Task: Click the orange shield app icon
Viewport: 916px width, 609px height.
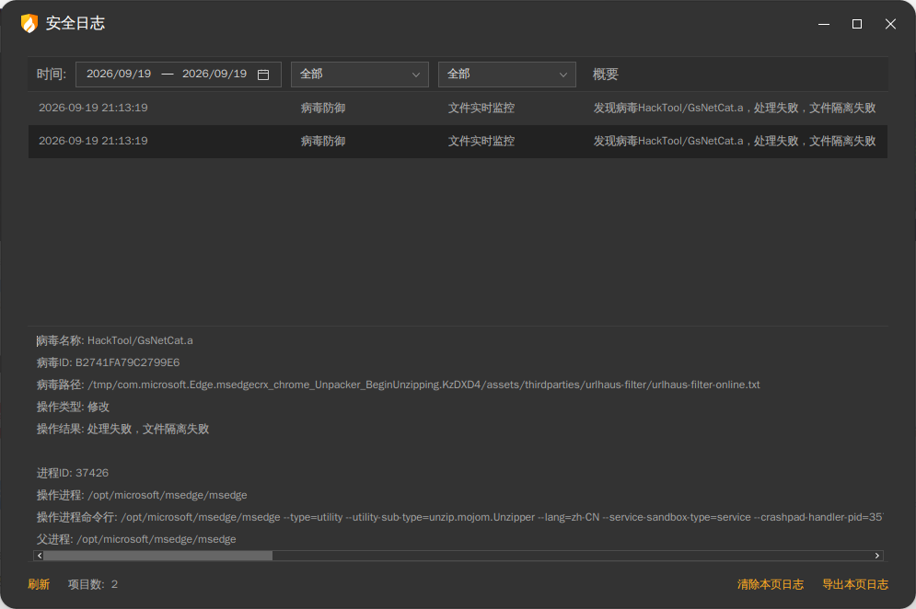Action: tap(29, 23)
